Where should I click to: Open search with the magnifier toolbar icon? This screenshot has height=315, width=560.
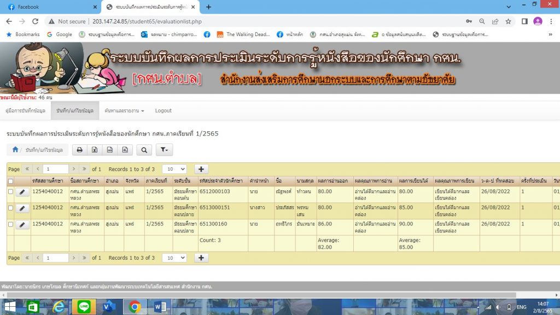pos(144,150)
